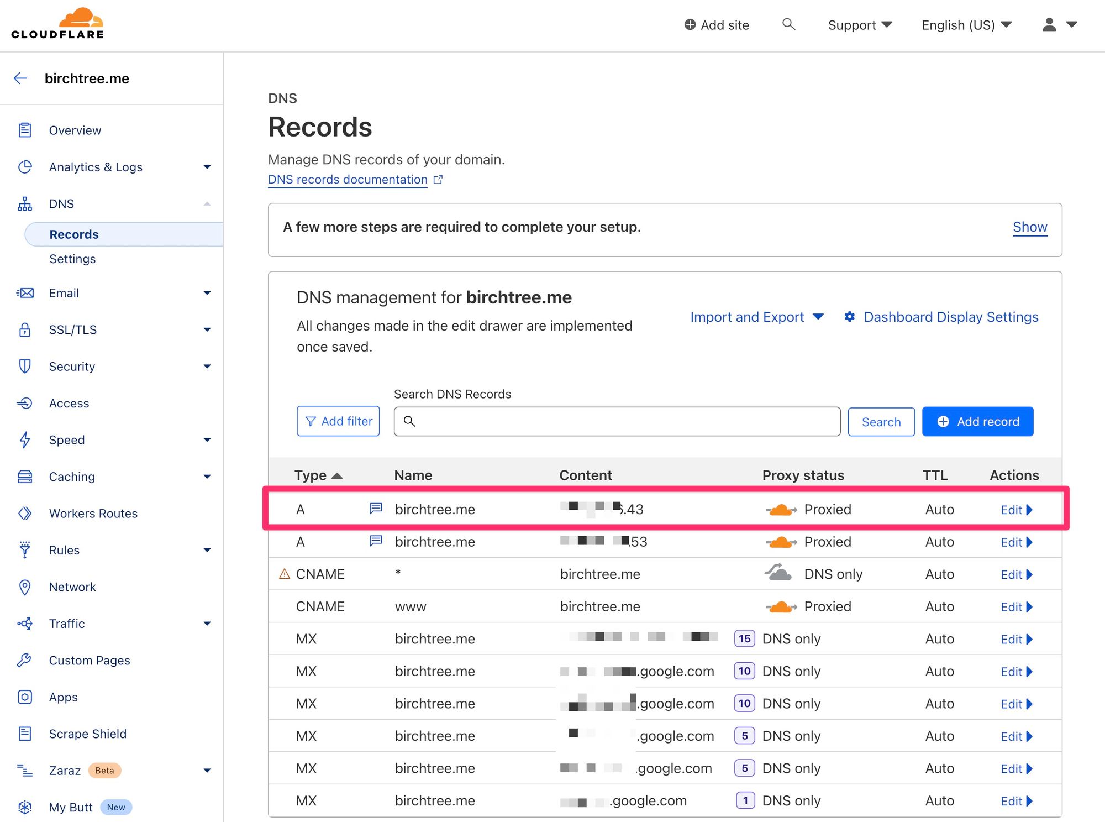This screenshot has height=822, width=1105.
Task: Click the comment icon on first A record
Action: 376,509
